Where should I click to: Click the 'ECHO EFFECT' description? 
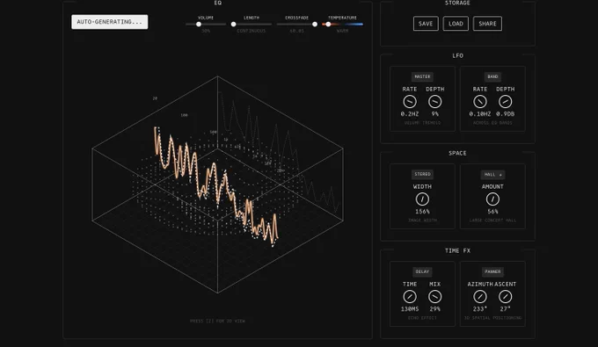(422, 318)
